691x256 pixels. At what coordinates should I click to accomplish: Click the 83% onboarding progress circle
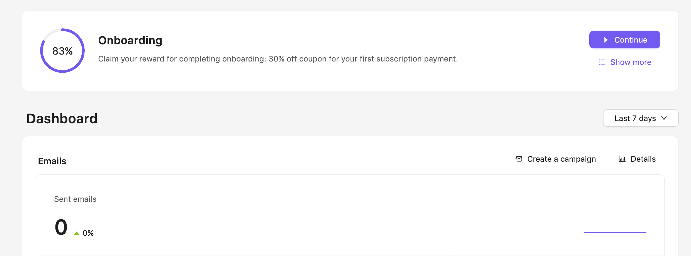pyautogui.click(x=62, y=51)
